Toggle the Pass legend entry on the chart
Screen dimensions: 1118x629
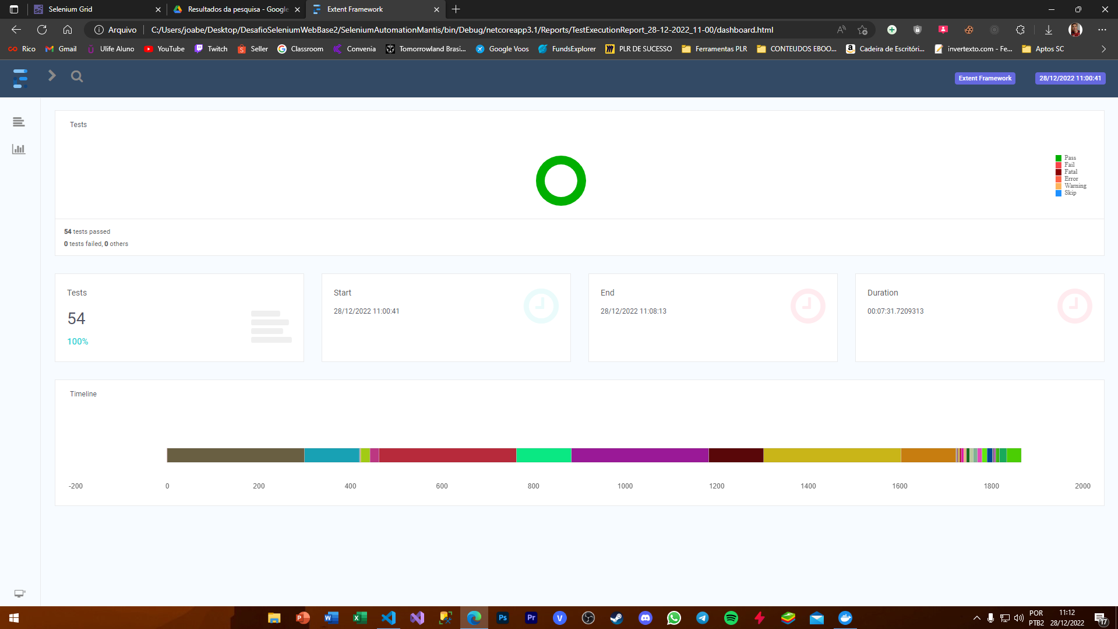tap(1066, 157)
